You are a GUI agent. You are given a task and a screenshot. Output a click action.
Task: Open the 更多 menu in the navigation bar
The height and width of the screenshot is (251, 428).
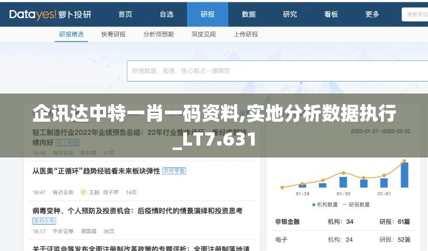pos(372,14)
